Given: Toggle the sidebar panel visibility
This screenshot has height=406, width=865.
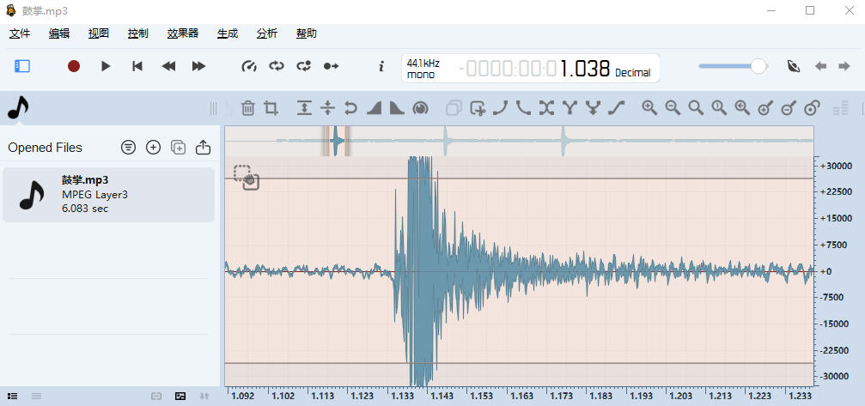Looking at the screenshot, I should point(22,66).
